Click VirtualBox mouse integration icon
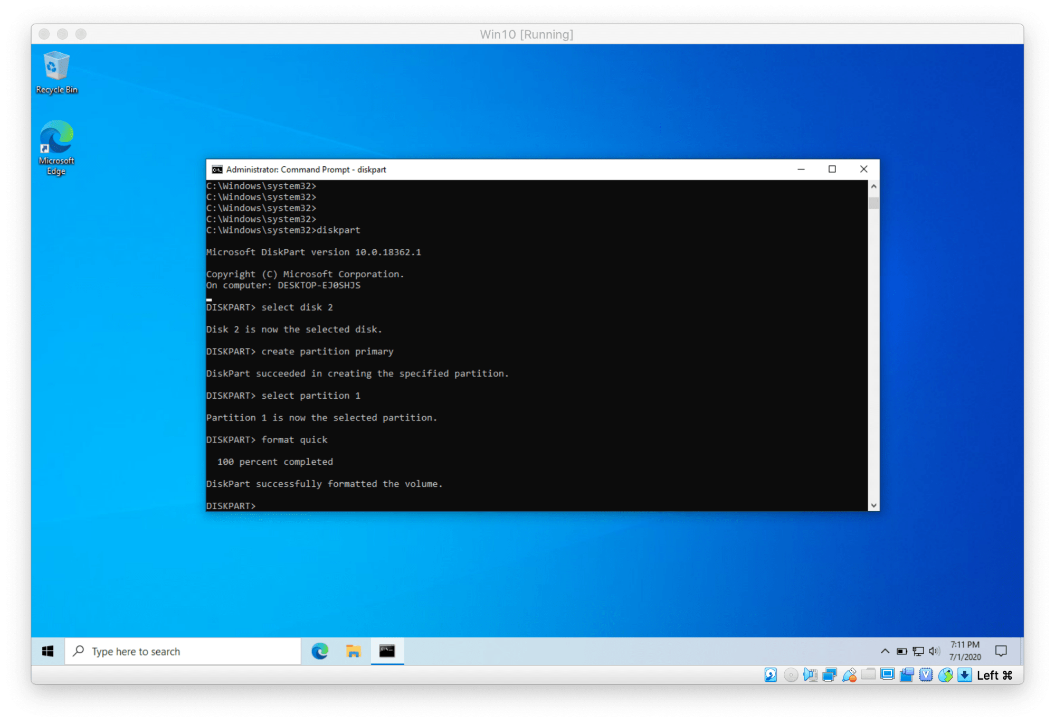The height and width of the screenshot is (723, 1055). point(945,675)
